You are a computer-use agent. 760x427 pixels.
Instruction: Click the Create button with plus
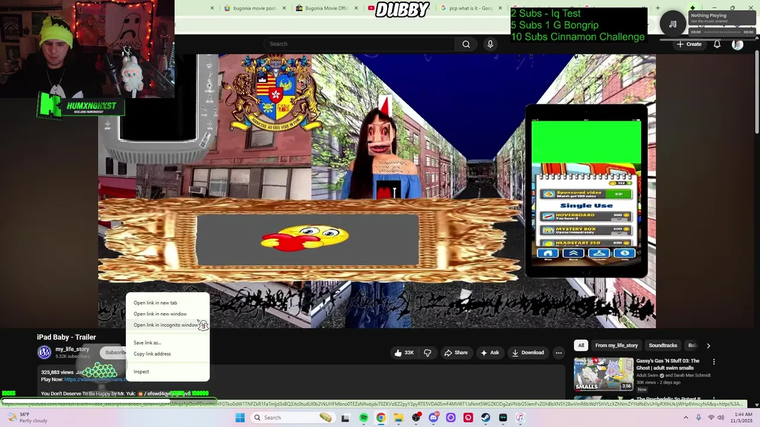click(689, 44)
